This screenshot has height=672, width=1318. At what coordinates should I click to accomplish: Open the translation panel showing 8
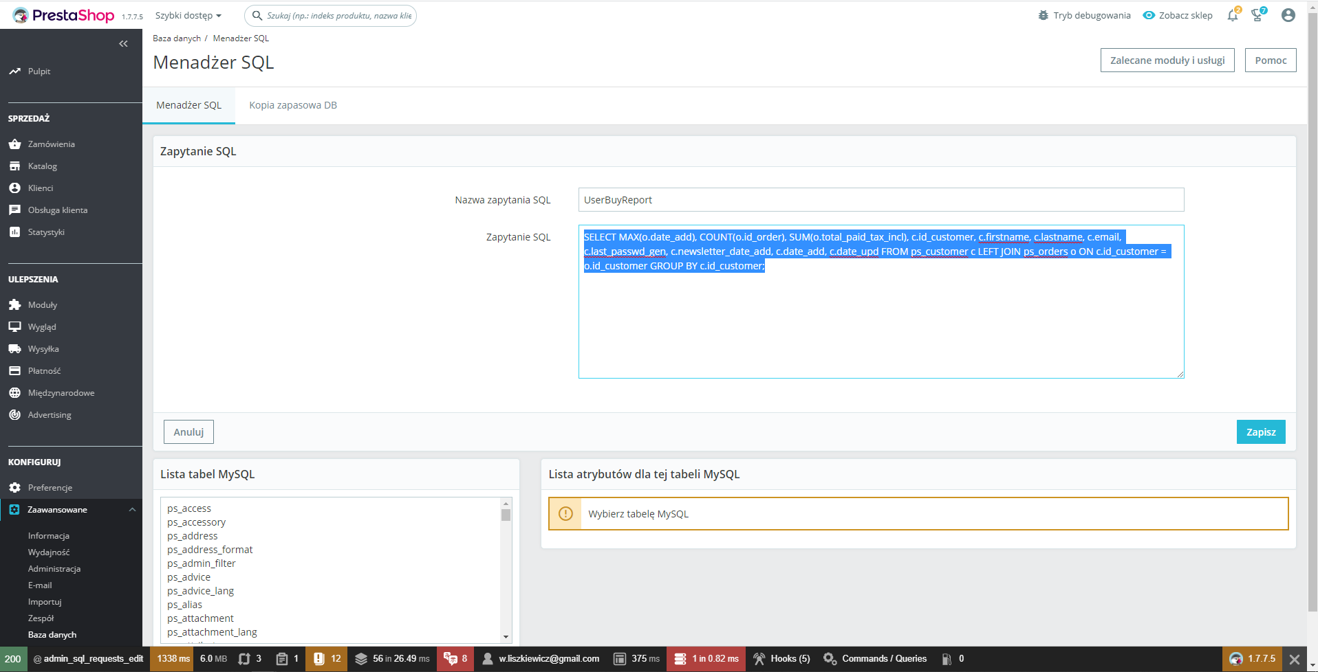[455, 659]
